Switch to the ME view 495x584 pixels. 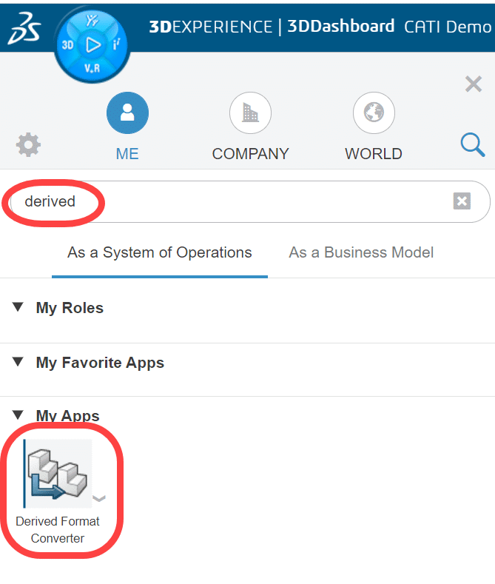(x=127, y=127)
